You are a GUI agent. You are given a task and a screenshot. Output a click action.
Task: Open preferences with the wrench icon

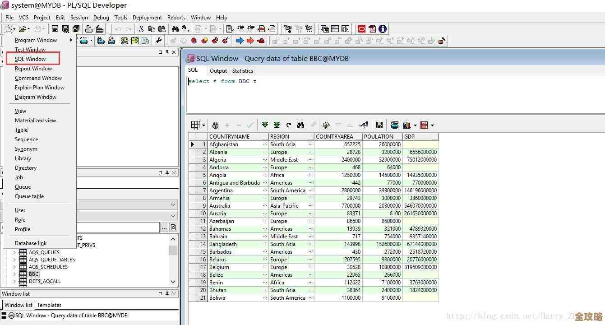coord(159,41)
